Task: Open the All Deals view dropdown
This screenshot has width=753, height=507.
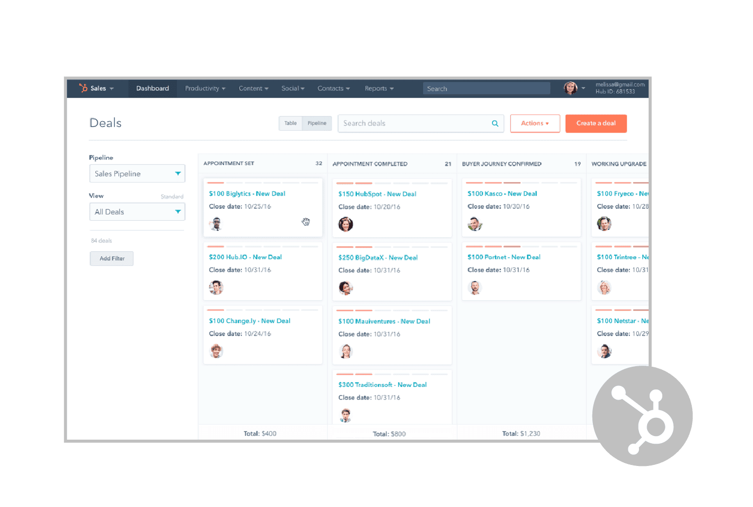Action: [137, 212]
